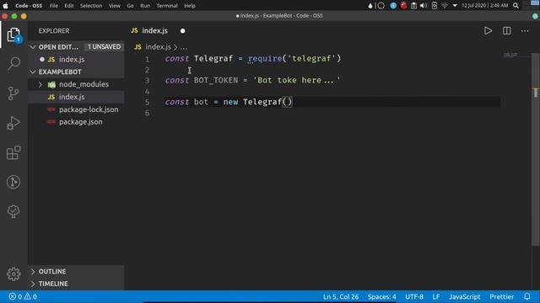This screenshot has width=540, height=303.
Task: Open the editor More Actions ellipsis
Action: point(525,31)
